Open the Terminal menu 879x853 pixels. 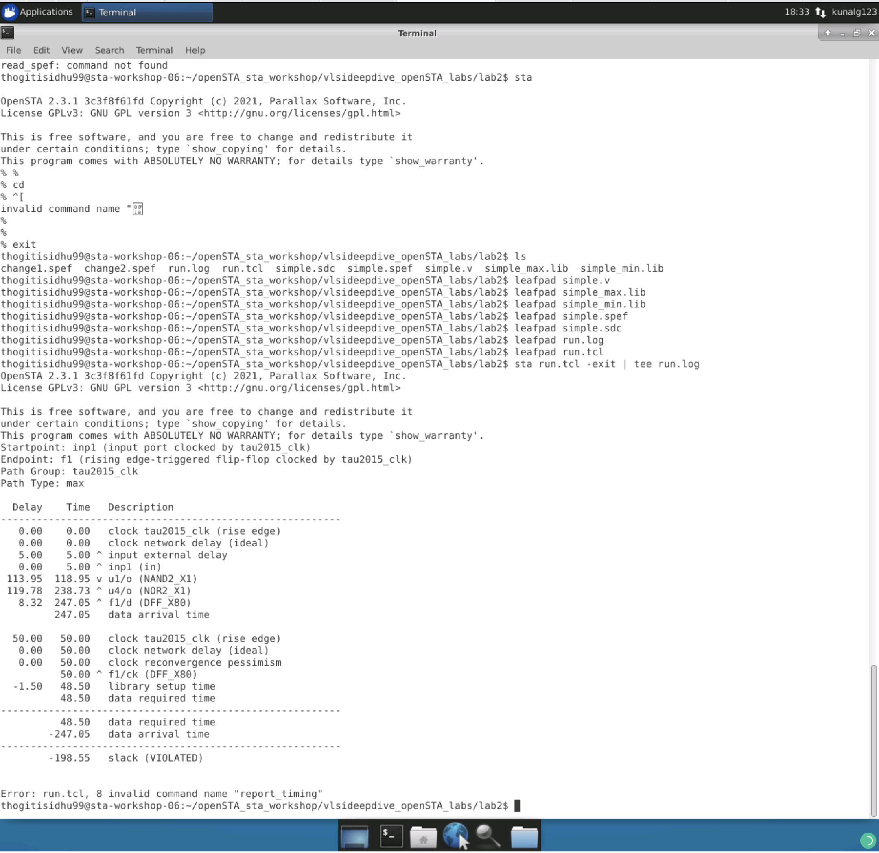click(154, 50)
